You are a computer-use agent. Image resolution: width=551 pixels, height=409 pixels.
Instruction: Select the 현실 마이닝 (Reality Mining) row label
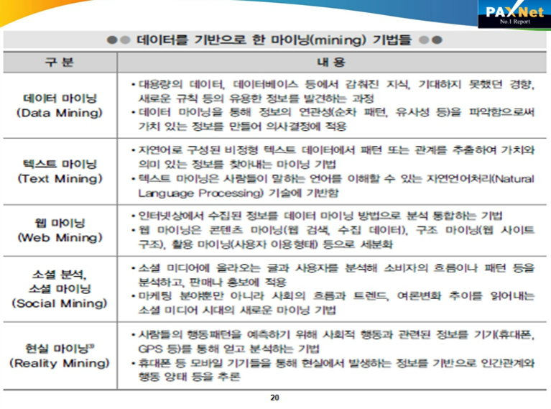(x=60, y=355)
